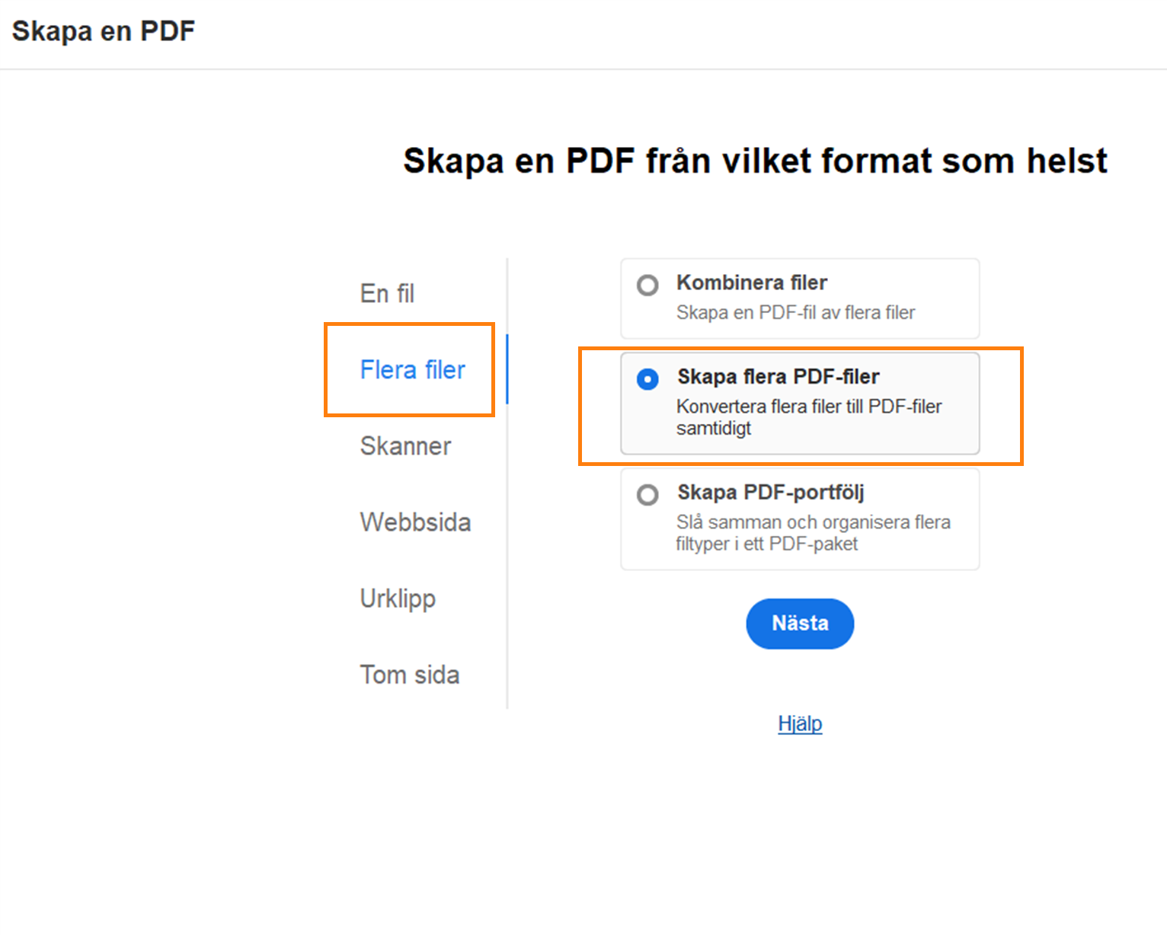
Task: Click the "Kombinera filer" option card
Action: (799, 298)
